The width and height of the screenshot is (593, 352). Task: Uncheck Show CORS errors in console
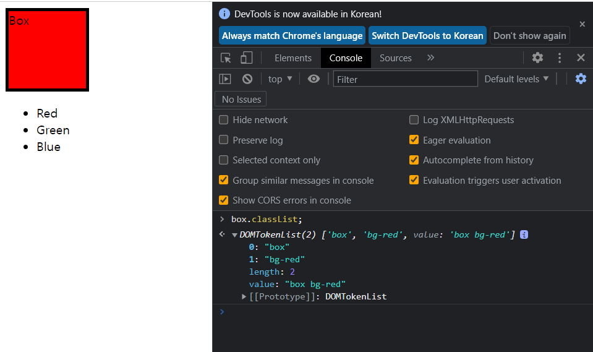tap(223, 200)
